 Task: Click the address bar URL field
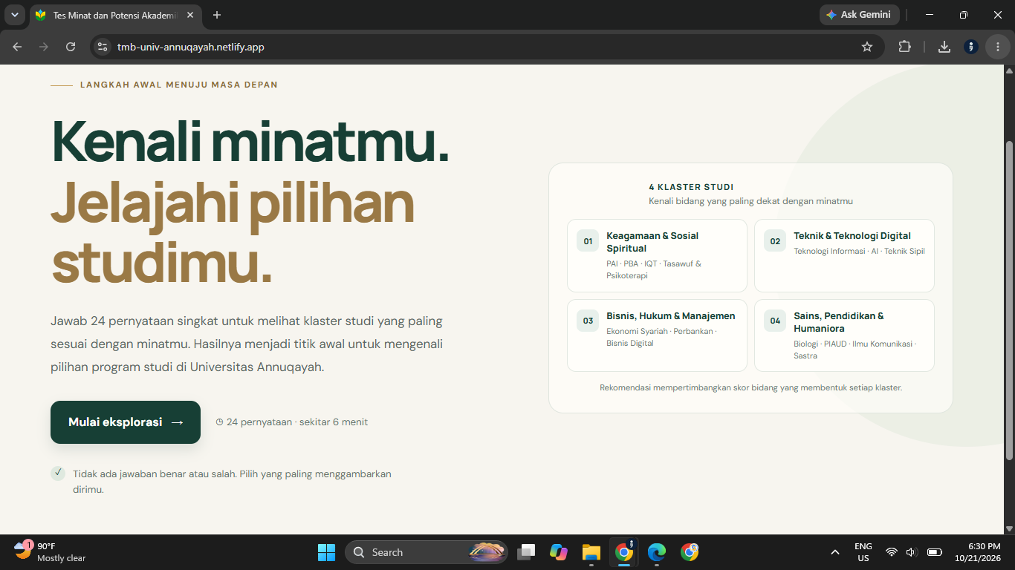click(487, 47)
